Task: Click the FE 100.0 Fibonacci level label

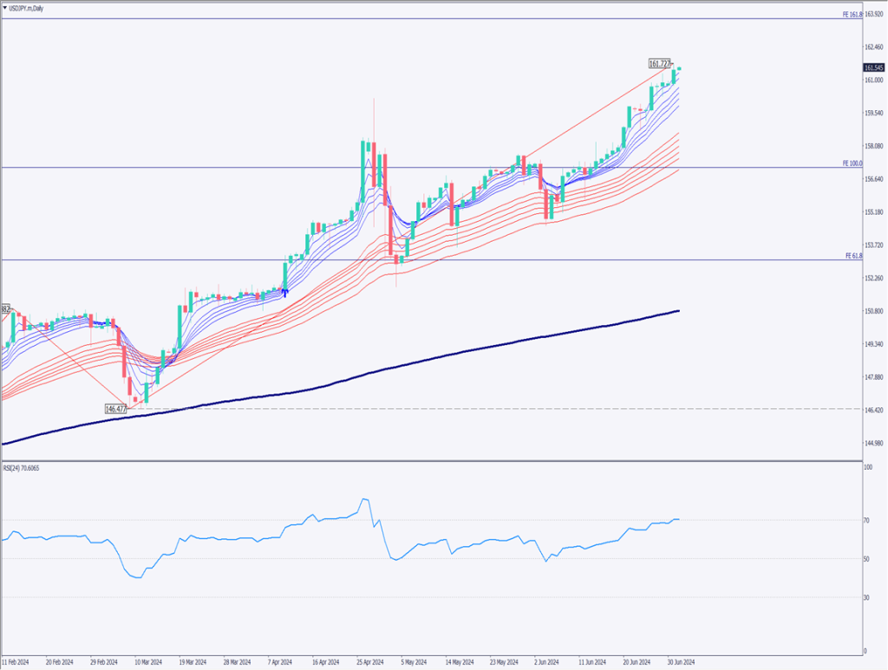Action: (852, 163)
